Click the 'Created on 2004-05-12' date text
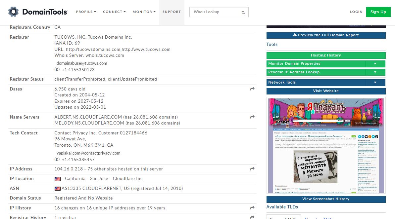 [x=79, y=95]
